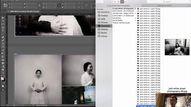The image size is (191, 107).
Task: Click the reference point locator grid
Action: point(5,5)
